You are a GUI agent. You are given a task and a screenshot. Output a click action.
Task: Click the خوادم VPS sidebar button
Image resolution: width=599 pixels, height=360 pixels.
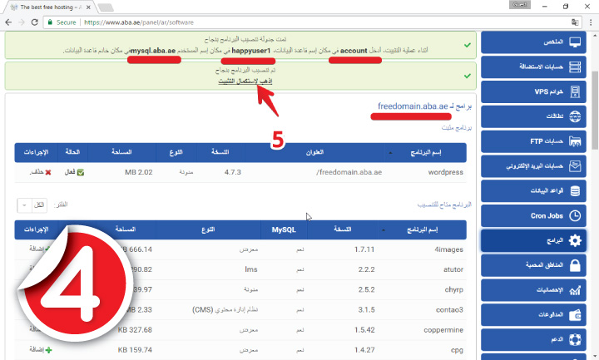pyautogui.click(x=533, y=91)
